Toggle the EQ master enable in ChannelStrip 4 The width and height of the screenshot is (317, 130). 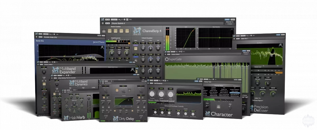click(x=121, y=31)
